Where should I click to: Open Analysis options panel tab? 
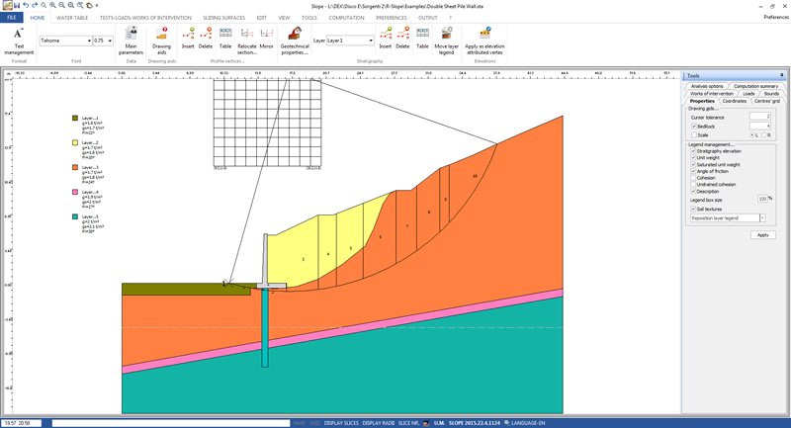click(707, 86)
